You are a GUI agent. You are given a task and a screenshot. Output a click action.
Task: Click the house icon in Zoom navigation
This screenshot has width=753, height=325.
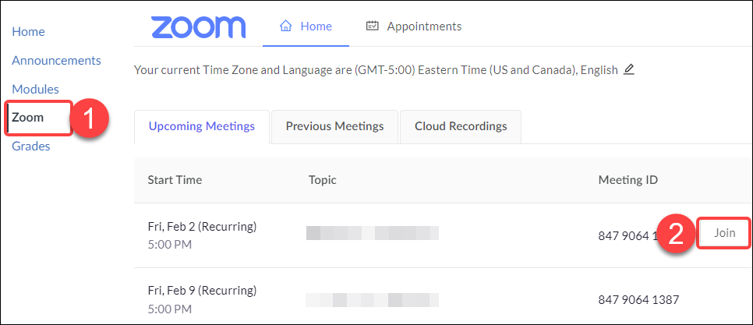(x=286, y=26)
